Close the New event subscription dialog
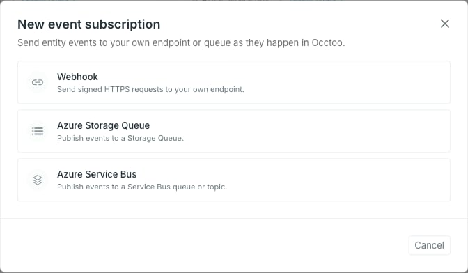The image size is (468, 273). [x=445, y=24]
